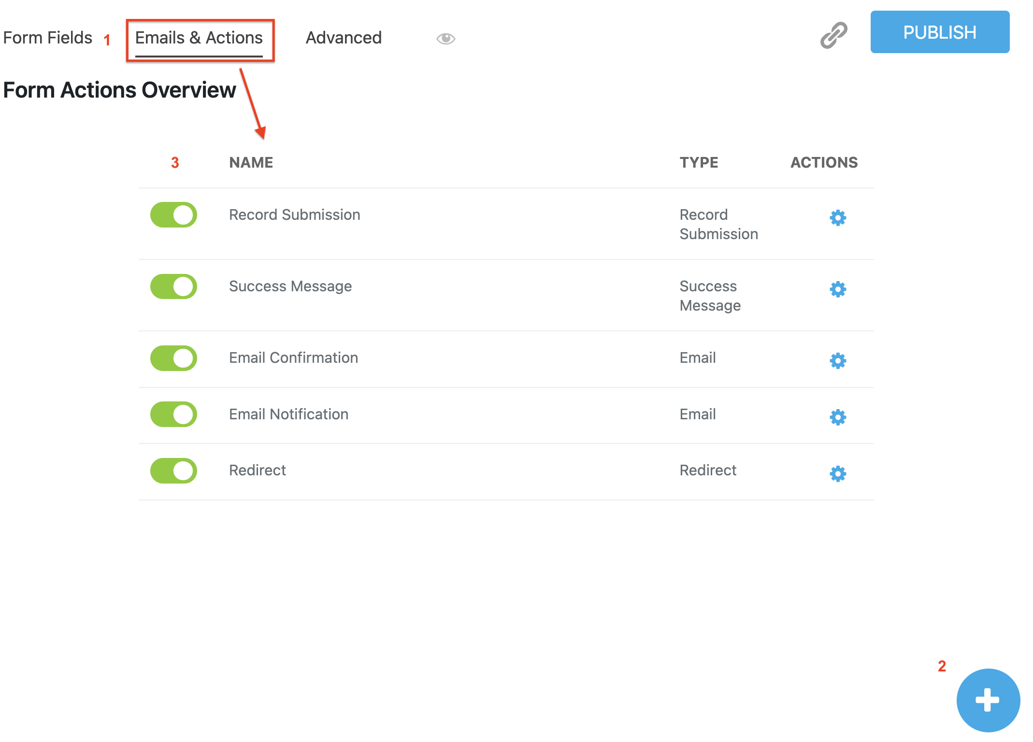Image resolution: width=1033 pixels, height=742 pixels.
Task: Open settings for the Email Confirmation action
Action: pyautogui.click(x=837, y=360)
